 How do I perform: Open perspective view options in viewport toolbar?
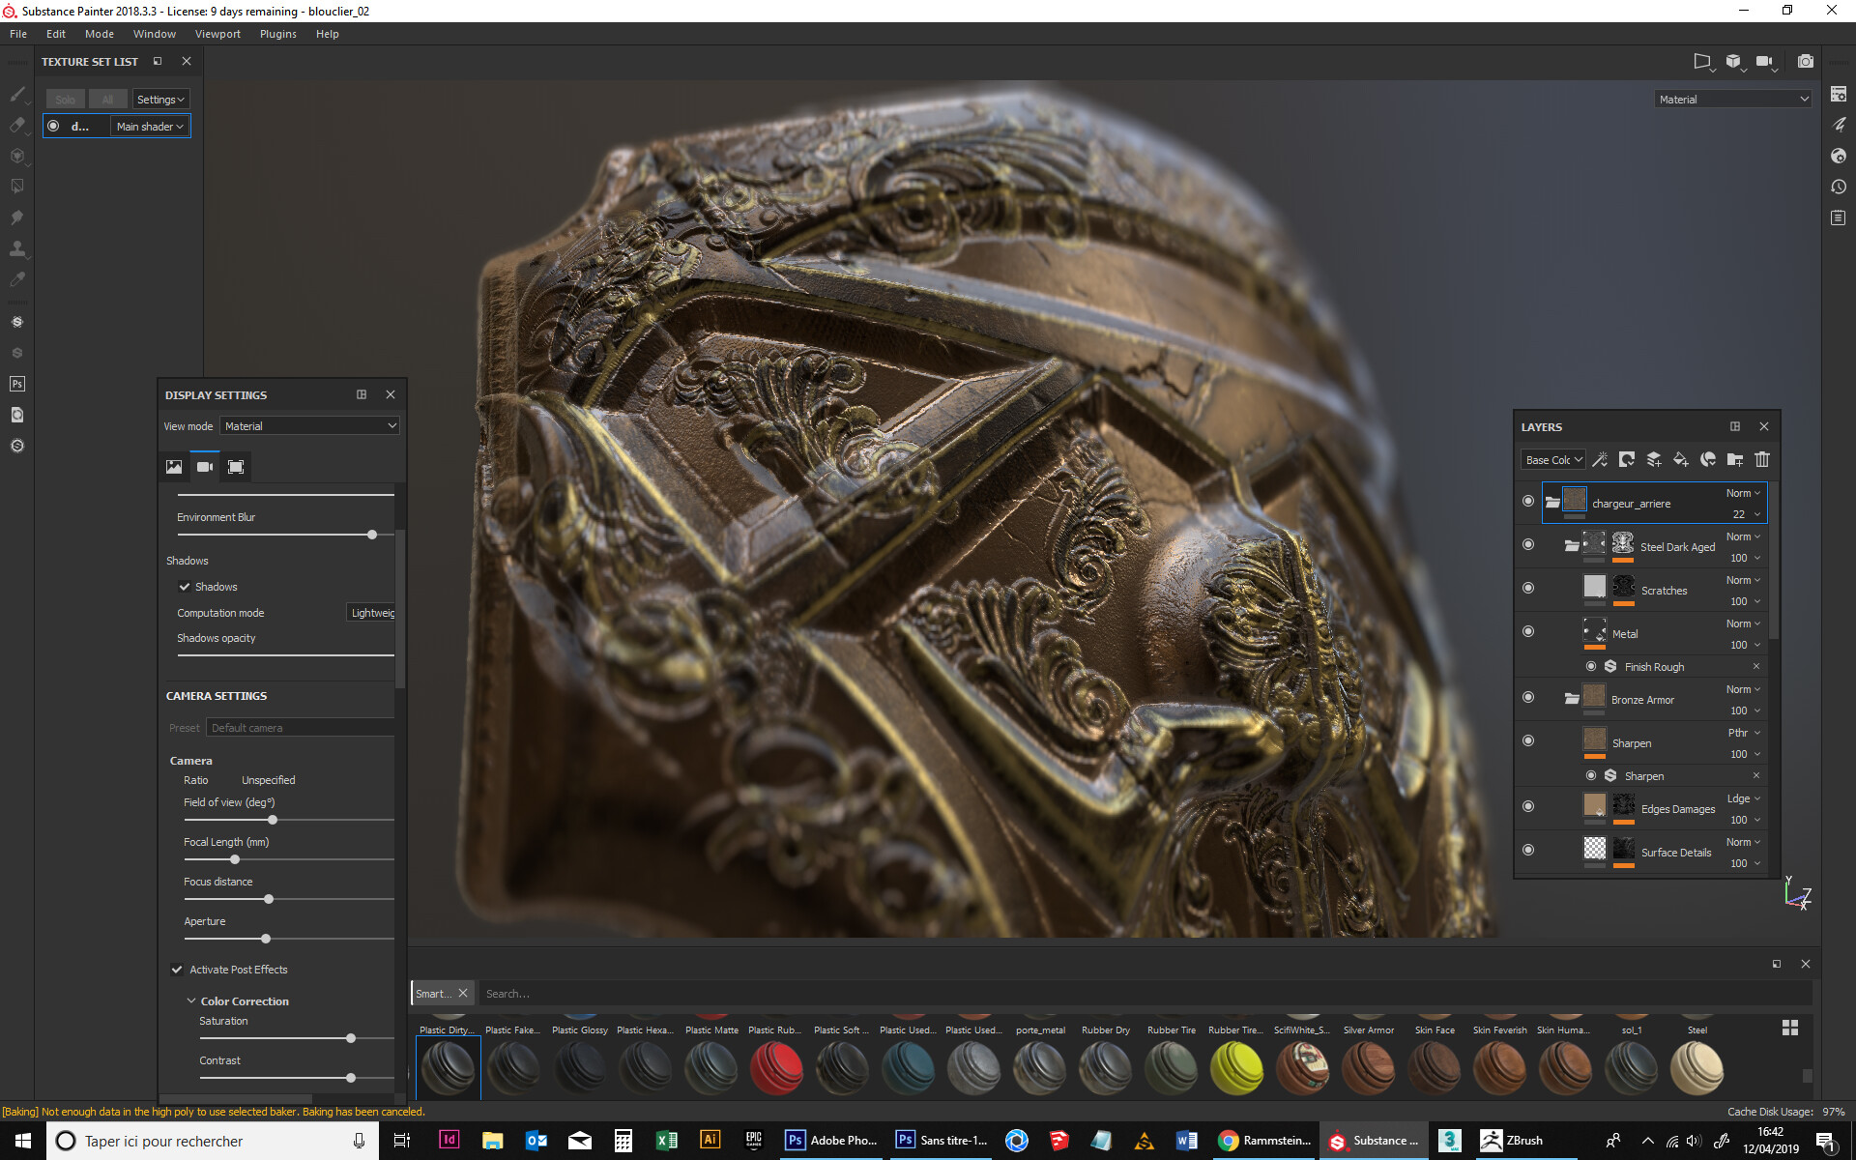click(1703, 62)
